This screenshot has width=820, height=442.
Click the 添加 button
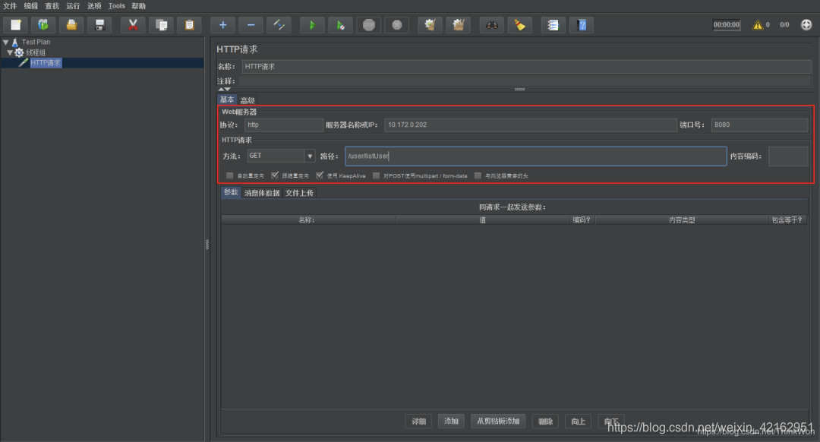(451, 421)
